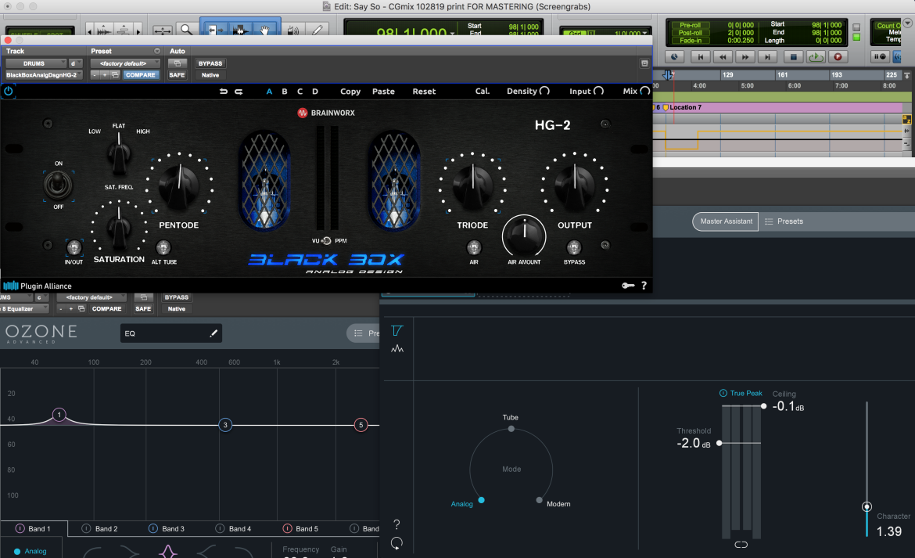
Task: Stop playback in Pro Tools transport
Action: (x=793, y=56)
